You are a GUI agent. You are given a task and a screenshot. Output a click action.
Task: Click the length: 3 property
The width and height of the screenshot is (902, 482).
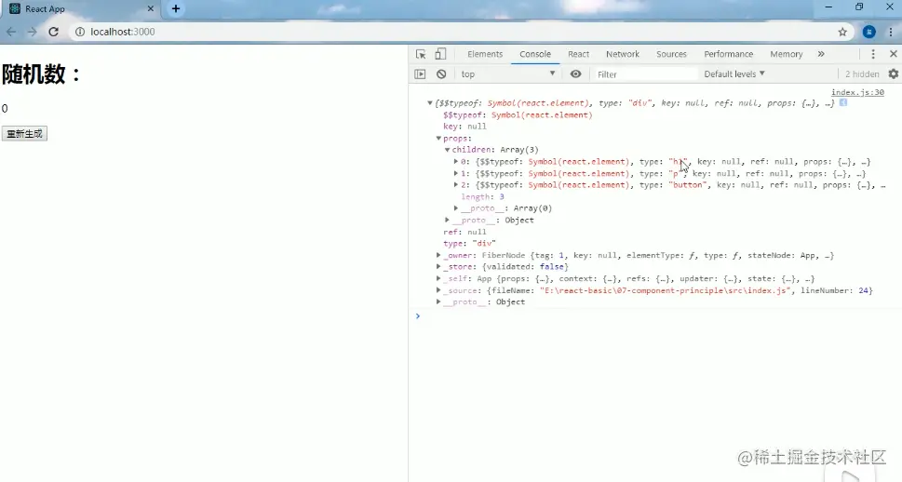482,196
